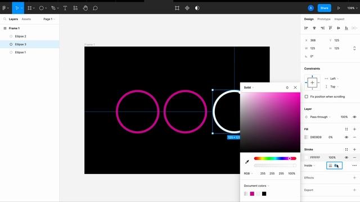Open stroke style library icon

[346, 149]
